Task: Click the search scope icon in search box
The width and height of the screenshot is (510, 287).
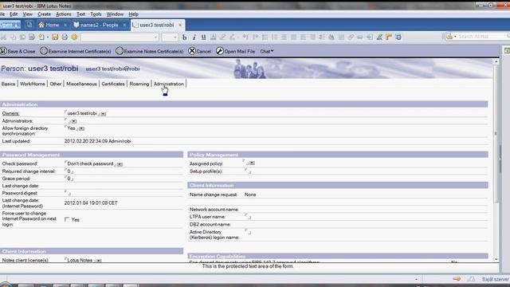Action: [x=450, y=37]
